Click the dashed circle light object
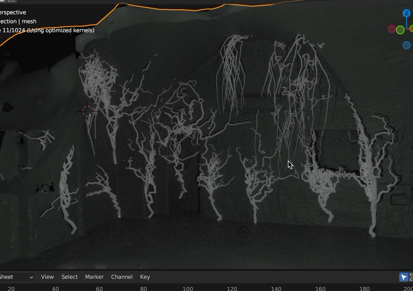Viewport: 413px width, 291px height. point(243,232)
